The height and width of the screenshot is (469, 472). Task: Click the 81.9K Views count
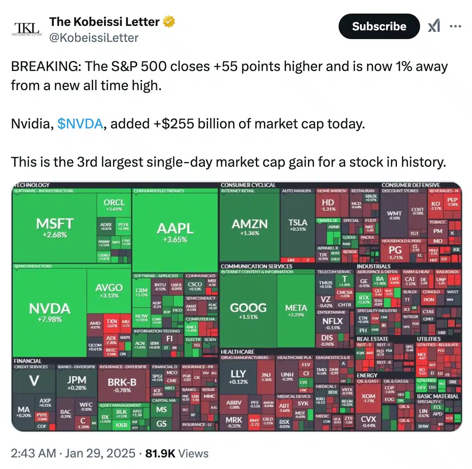177,453
